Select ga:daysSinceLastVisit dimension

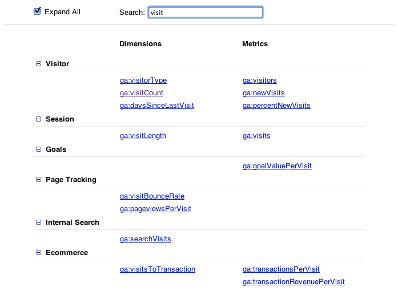[x=156, y=106]
